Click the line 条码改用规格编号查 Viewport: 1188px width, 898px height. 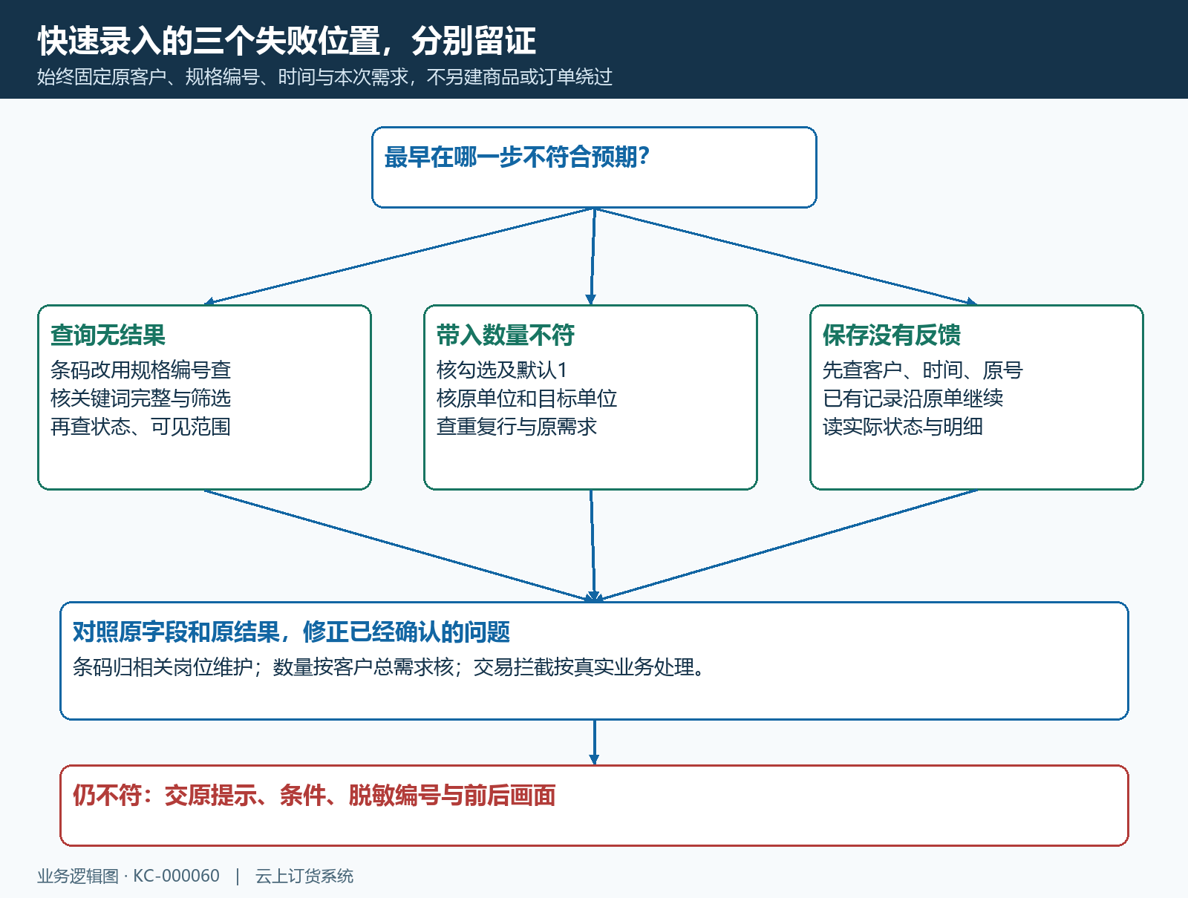[140, 370]
